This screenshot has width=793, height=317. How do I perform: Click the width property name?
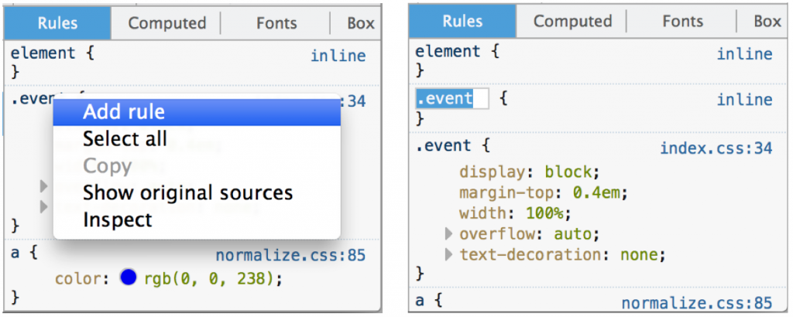(483, 213)
